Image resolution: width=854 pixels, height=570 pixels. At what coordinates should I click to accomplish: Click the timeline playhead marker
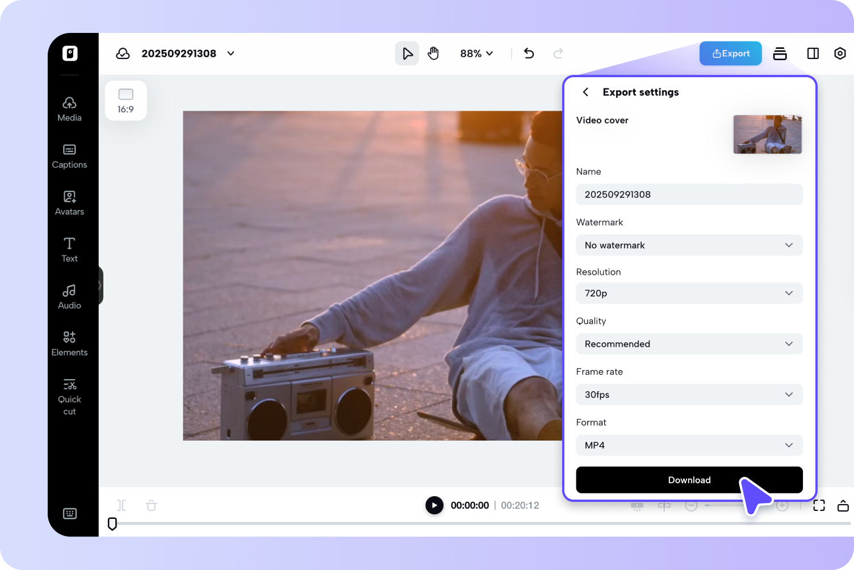tap(112, 523)
